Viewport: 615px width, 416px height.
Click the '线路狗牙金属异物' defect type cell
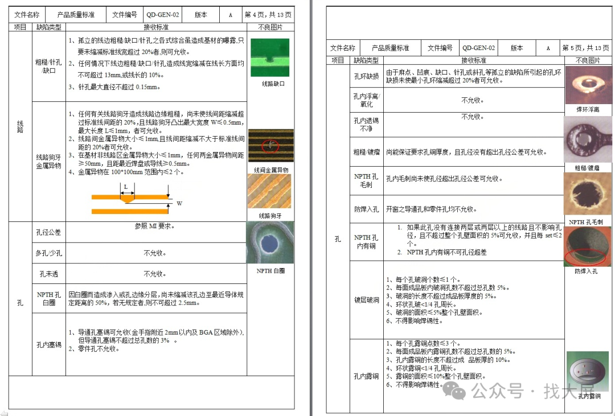click(x=48, y=162)
